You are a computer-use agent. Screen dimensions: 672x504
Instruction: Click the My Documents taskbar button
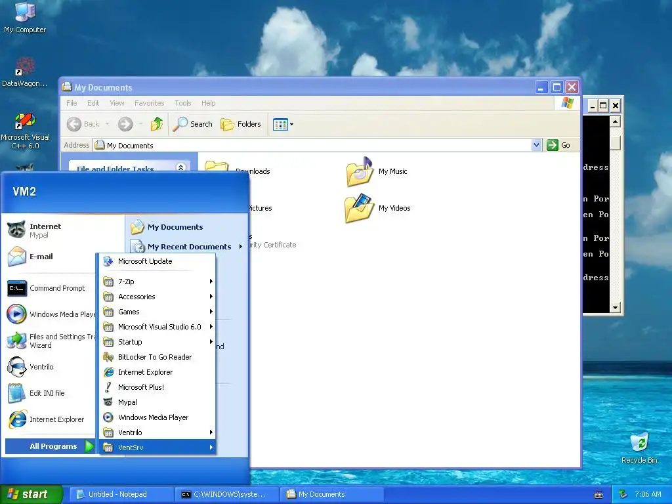coord(331,494)
